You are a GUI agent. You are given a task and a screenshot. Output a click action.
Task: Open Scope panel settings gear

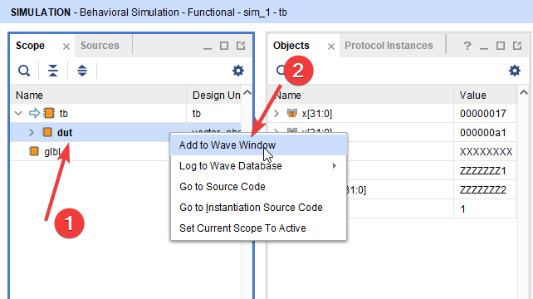[x=238, y=71]
